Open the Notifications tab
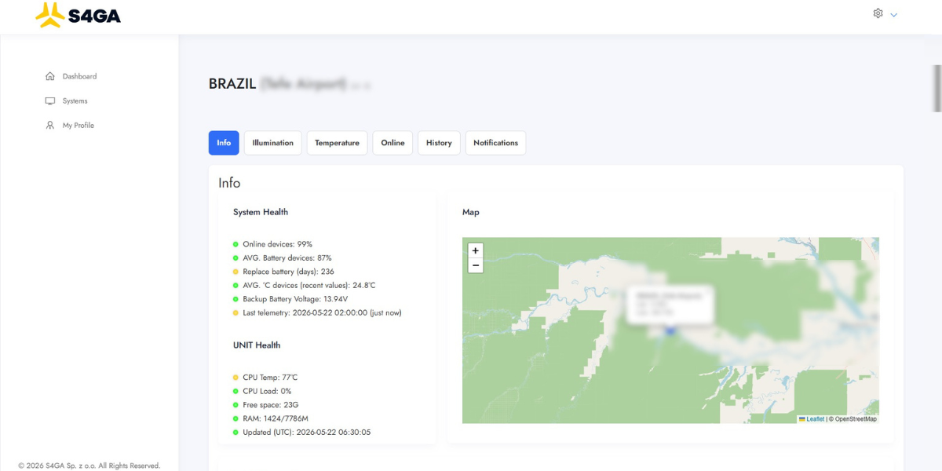This screenshot has width=942, height=471. [x=495, y=143]
